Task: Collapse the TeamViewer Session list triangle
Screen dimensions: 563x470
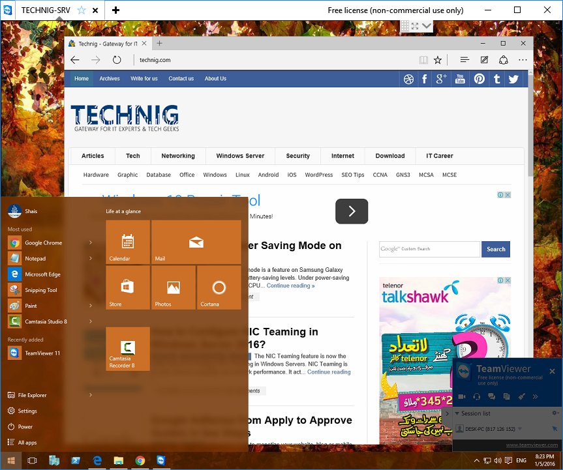Action: coord(457,413)
